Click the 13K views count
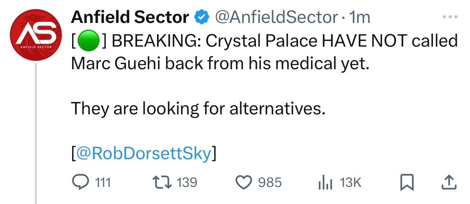This screenshot has width=470, height=204. (350, 182)
